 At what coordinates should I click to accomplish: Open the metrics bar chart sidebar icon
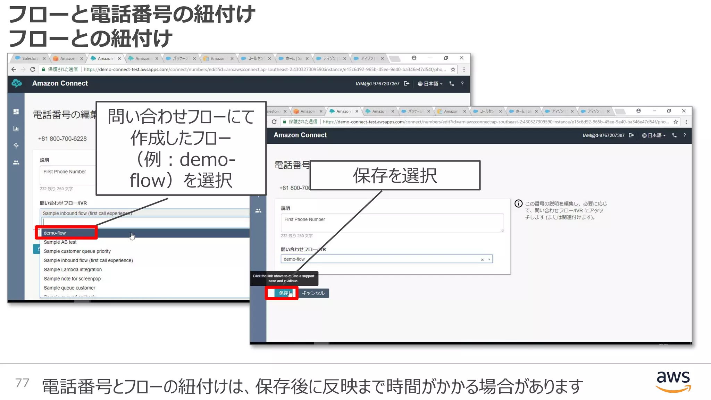16,129
